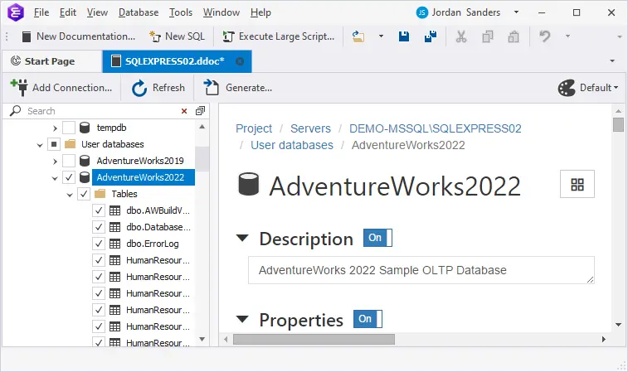Collapse the Tables folder node
Viewport: 628px width, 372px height.
click(69, 194)
